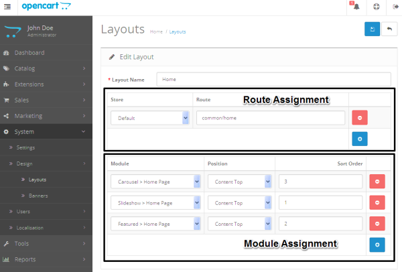Remove the Slideshow module row
Viewport: 402px width, 272px height.
pos(377,202)
